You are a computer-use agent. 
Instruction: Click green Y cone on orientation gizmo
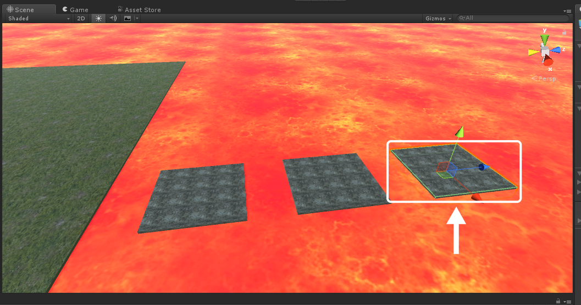tap(544, 39)
